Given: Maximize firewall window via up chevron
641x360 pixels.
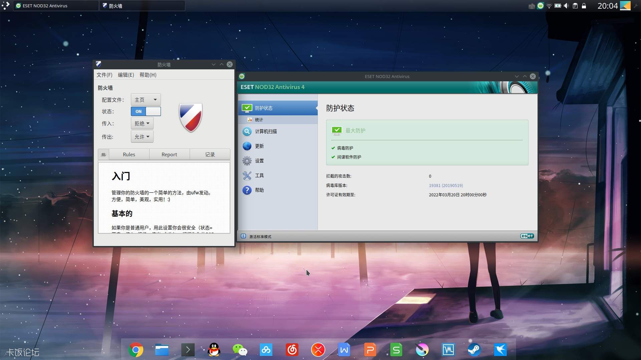Looking at the screenshot, I should [222, 64].
